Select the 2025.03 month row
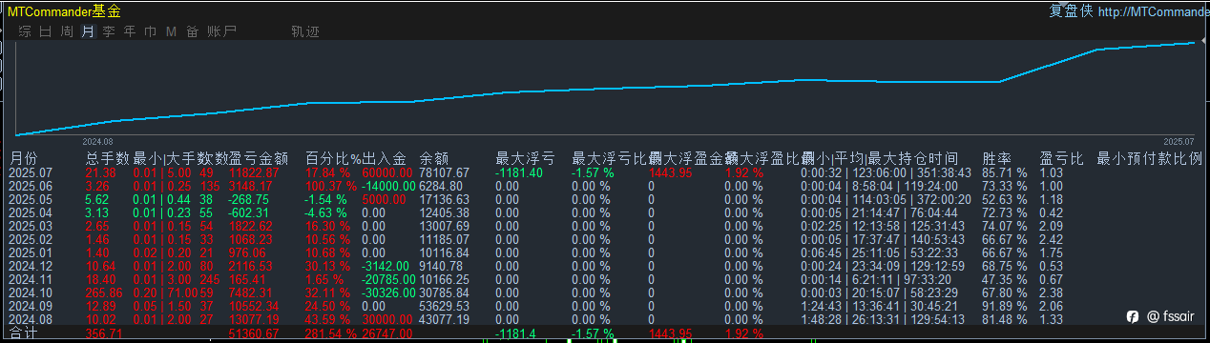The image size is (1210, 343). 605,226
